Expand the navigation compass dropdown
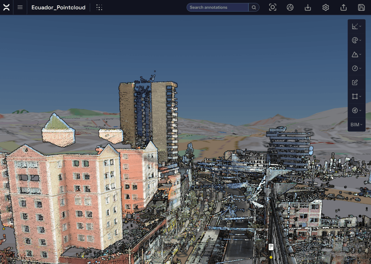The image size is (371, 264). coord(356,111)
